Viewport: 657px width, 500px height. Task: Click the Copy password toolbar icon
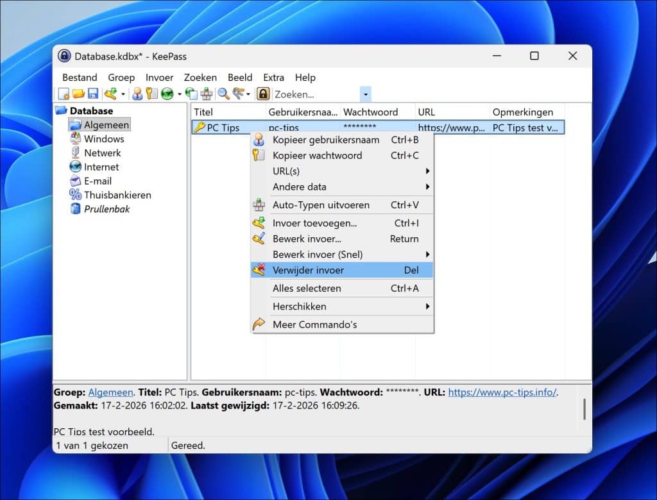[151, 94]
